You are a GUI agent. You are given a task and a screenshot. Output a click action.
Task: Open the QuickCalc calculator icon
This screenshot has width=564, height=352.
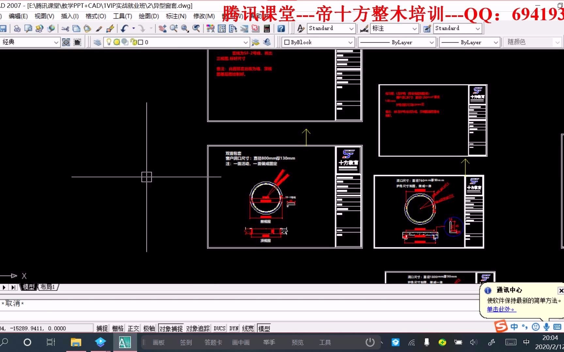pos(267,29)
